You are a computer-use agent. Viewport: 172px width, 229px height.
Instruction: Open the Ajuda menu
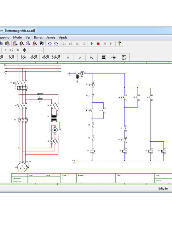tap(63, 37)
